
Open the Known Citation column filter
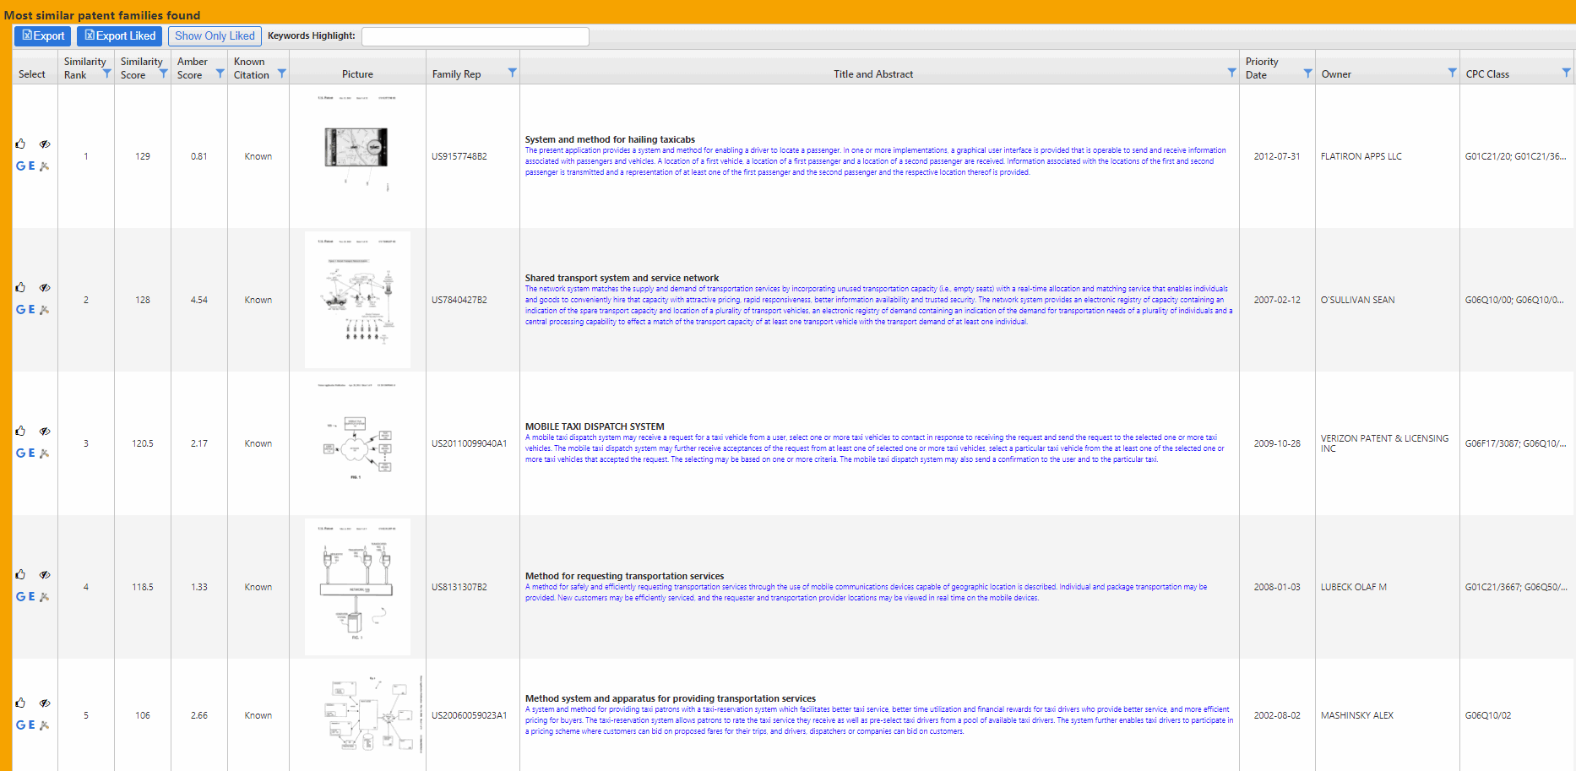point(281,73)
